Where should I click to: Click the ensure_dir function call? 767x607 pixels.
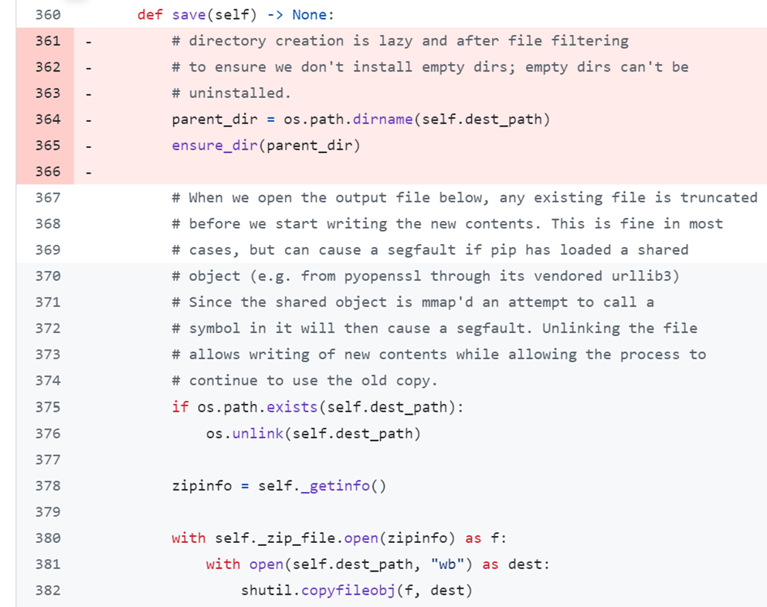[x=215, y=146]
